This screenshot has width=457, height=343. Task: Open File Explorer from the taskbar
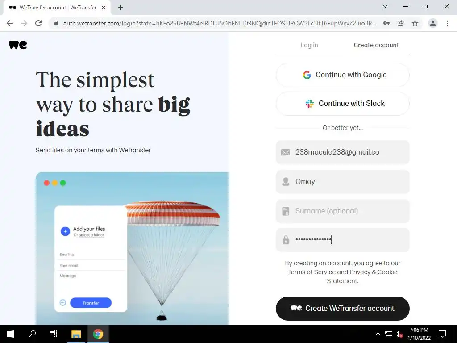[x=76, y=334]
